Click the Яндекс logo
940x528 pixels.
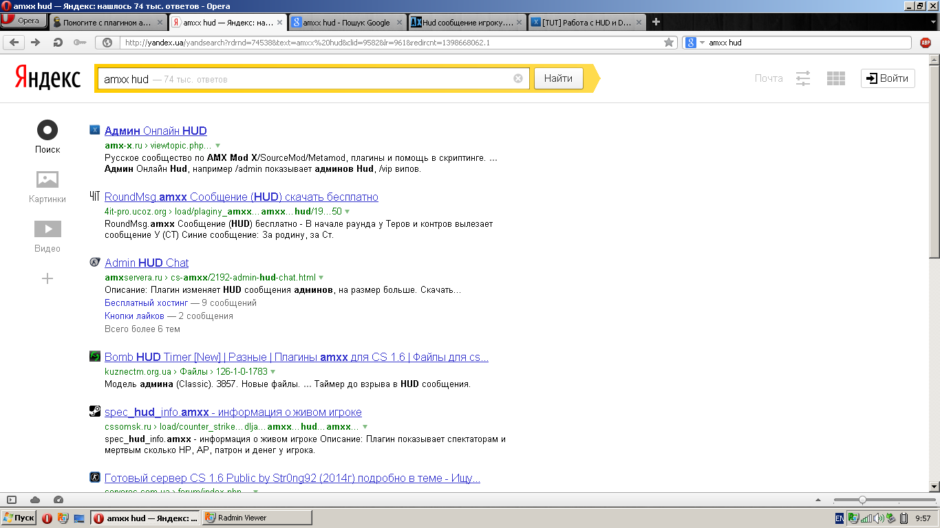pyautogui.click(x=47, y=78)
